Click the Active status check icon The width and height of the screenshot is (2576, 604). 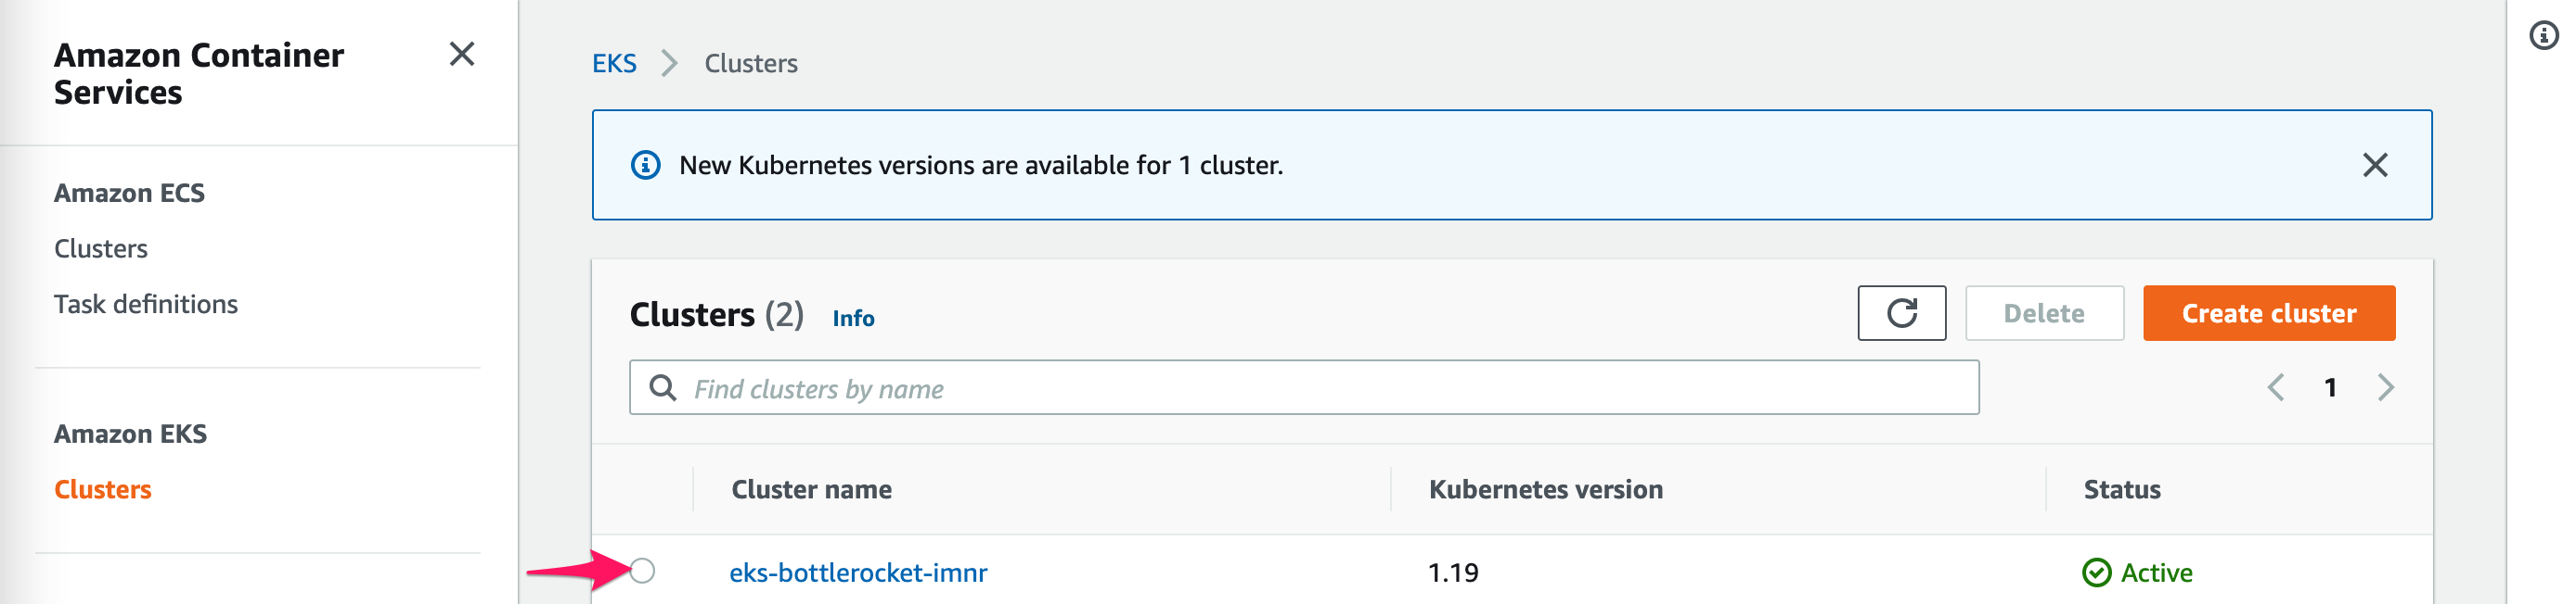coord(2095,573)
